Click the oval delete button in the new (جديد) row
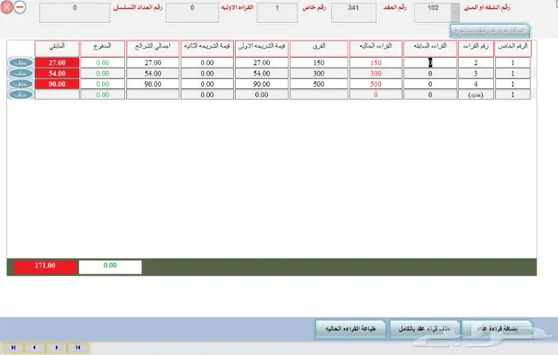This screenshot has width=558, height=355. pos(21,95)
